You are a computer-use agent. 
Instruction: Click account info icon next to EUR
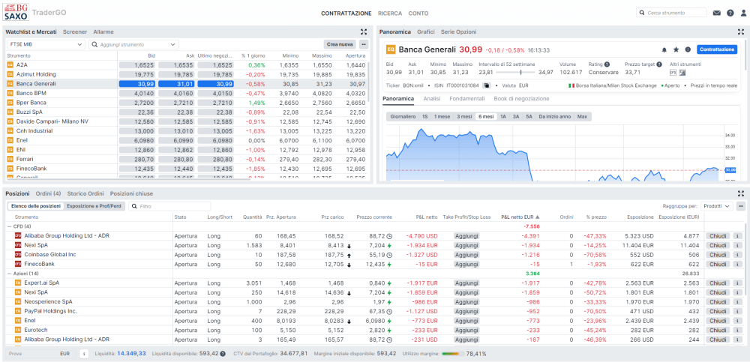click(84, 354)
